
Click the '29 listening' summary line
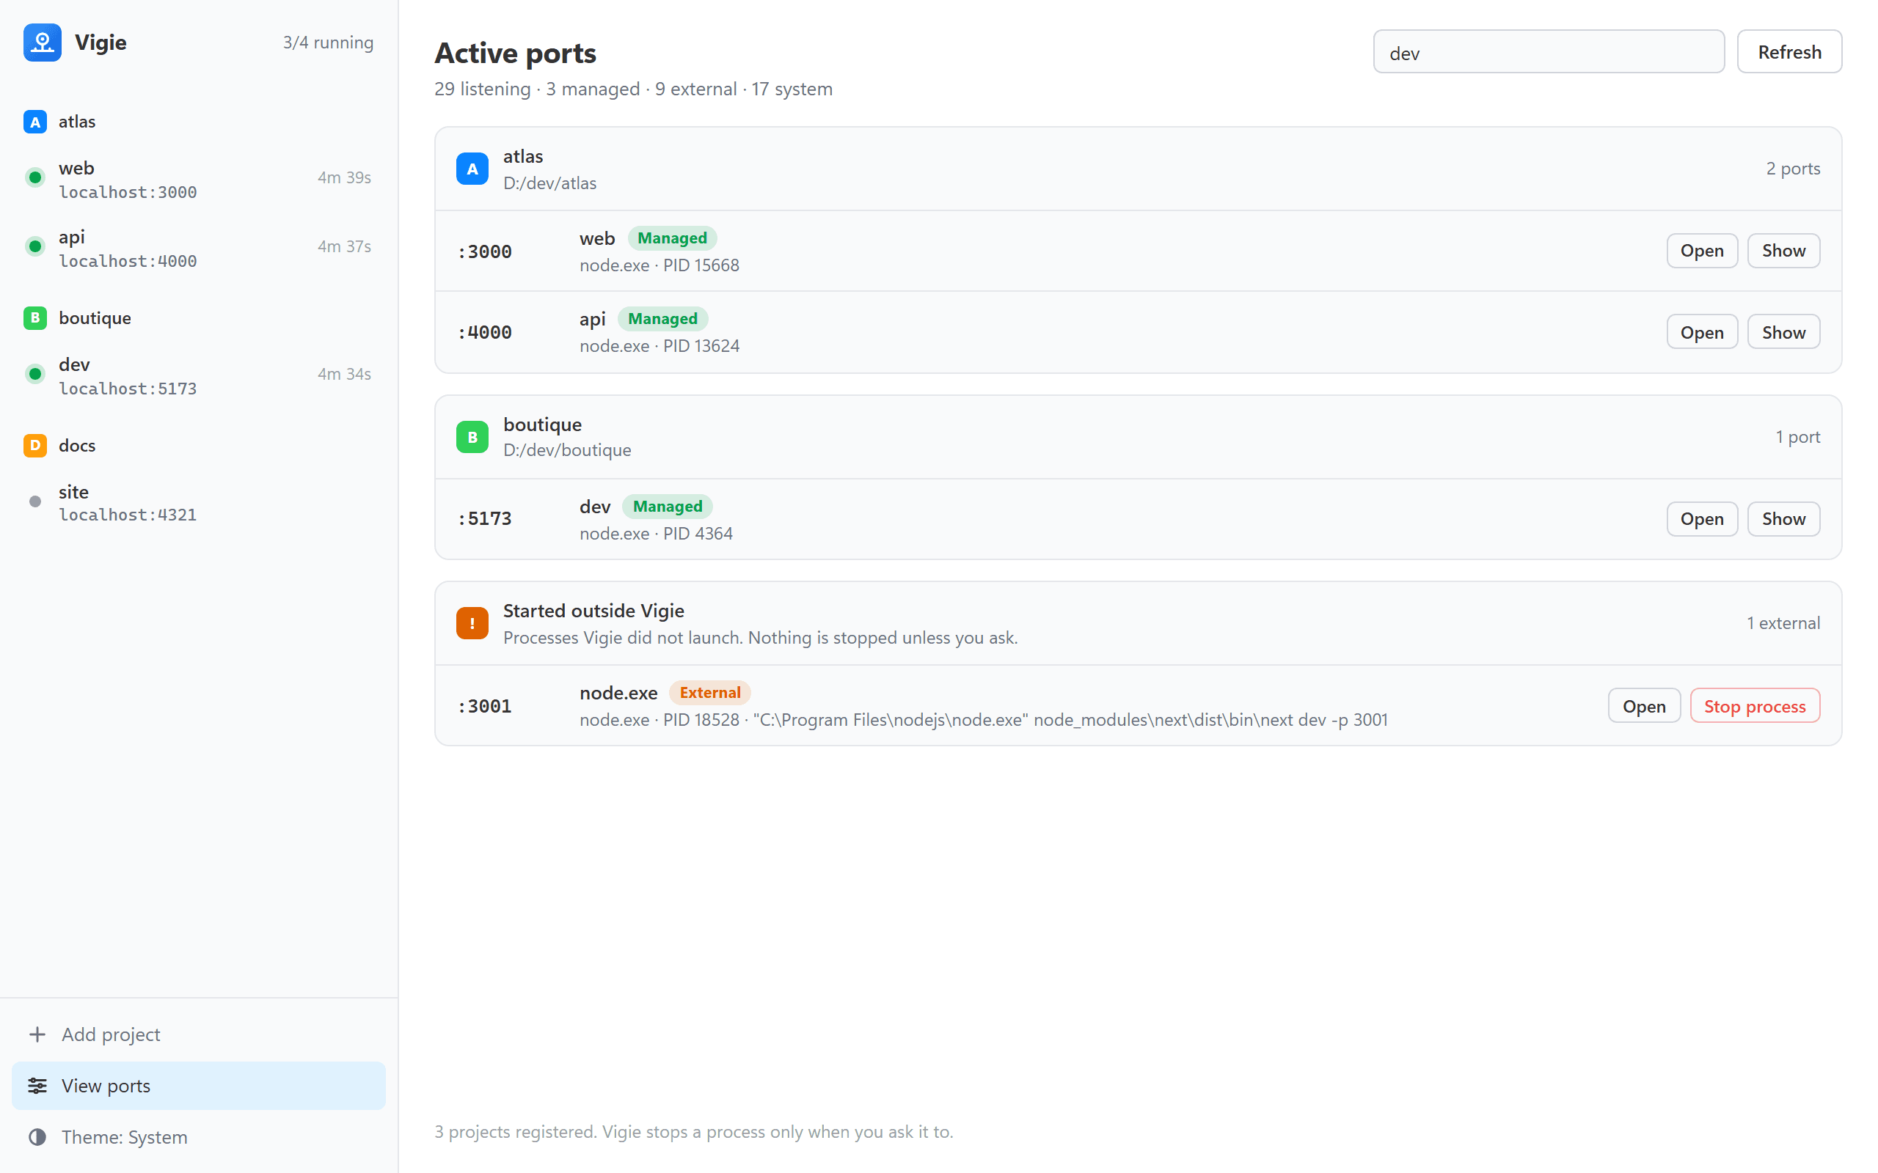(x=633, y=89)
